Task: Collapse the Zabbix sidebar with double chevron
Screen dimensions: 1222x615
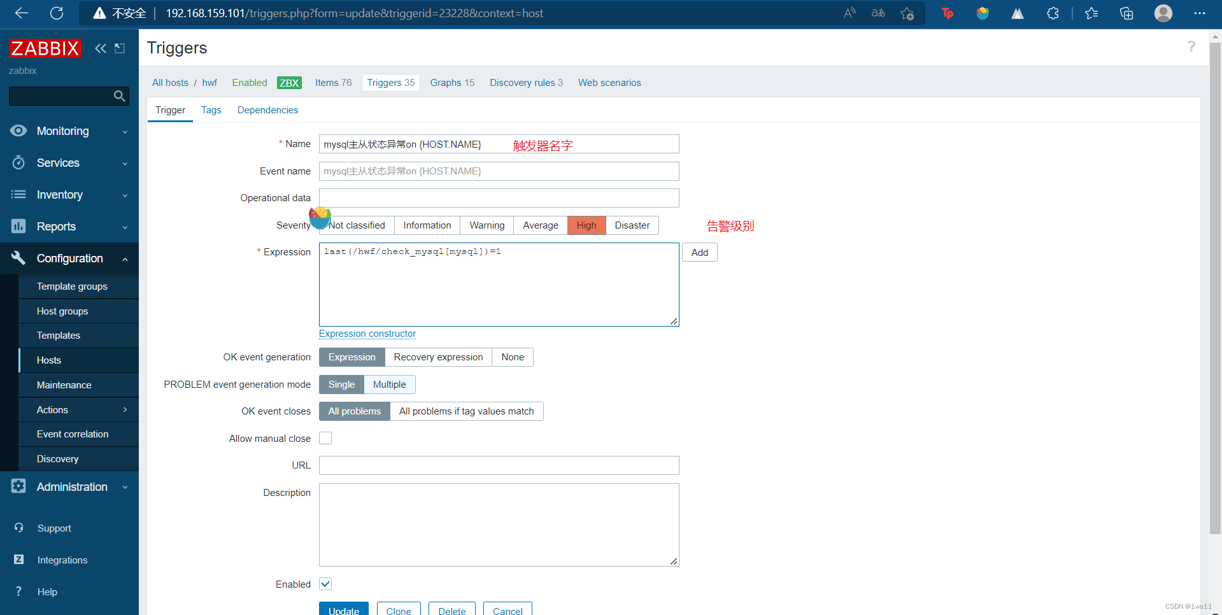Action: (x=101, y=48)
